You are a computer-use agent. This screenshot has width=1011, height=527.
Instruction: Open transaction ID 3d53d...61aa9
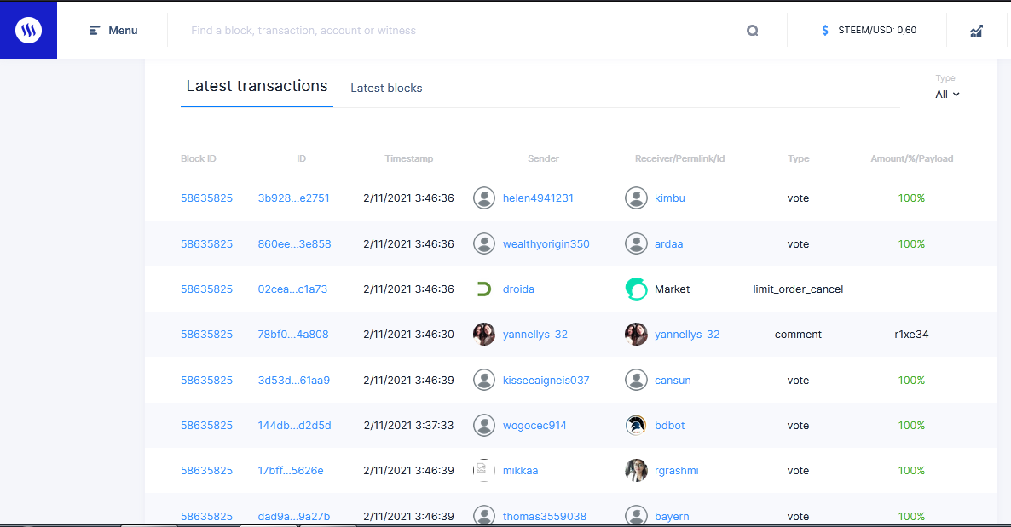[x=293, y=380]
